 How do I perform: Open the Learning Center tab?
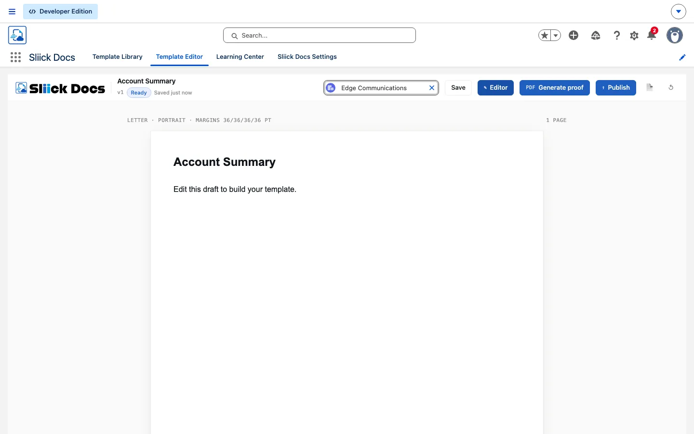240,57
